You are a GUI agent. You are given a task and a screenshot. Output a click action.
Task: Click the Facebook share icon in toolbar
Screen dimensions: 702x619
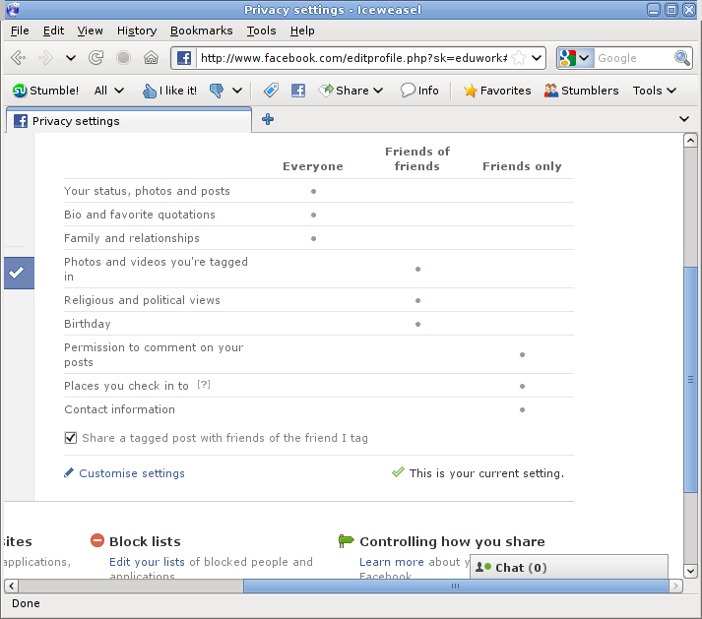297,91
